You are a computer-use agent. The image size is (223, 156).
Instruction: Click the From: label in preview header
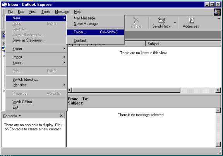pyautogui.click(x=73, y=99)
